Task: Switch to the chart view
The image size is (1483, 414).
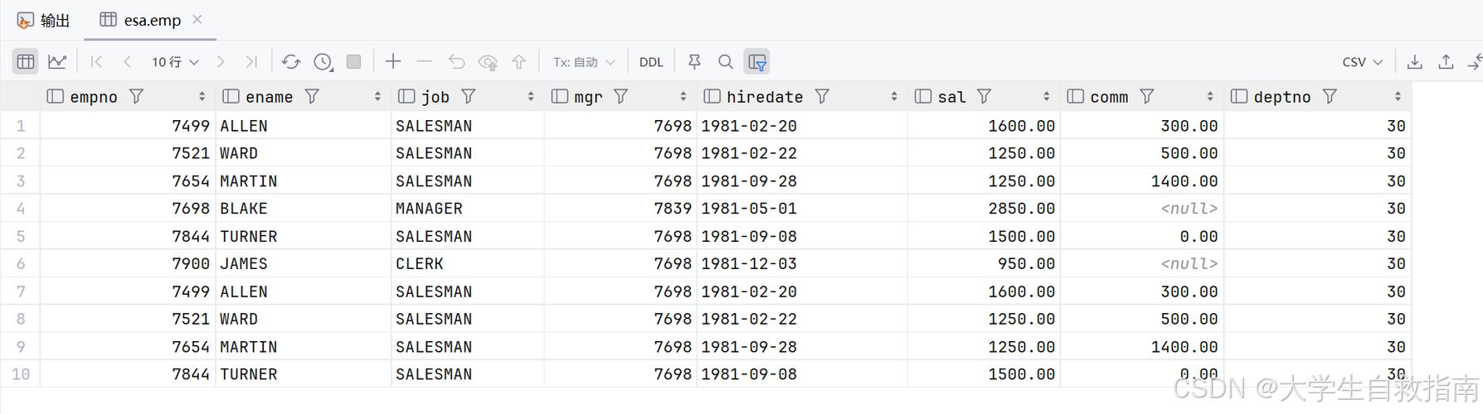Action: pyautogui.click(x=57, y=62)
